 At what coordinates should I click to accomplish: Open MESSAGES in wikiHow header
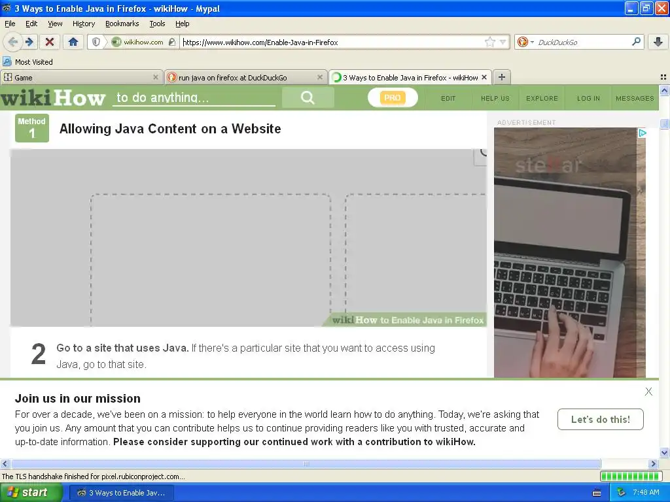(635, 98)
